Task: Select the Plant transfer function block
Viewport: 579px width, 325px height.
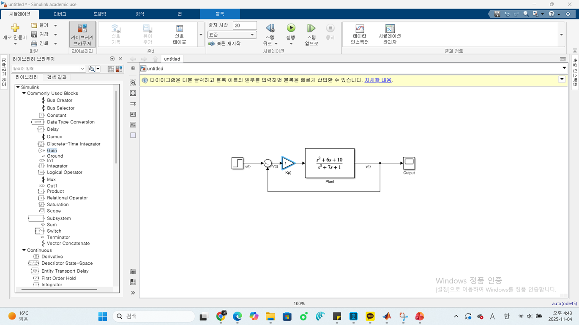Action: 330,163
